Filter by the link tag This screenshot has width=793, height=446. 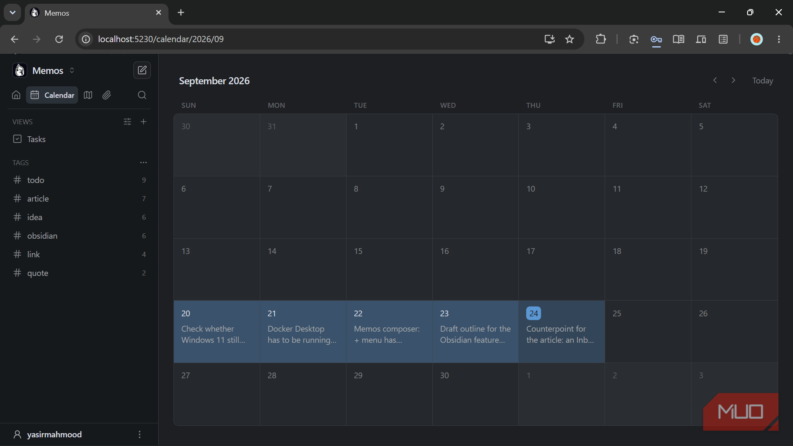click(x=79, y=254)
